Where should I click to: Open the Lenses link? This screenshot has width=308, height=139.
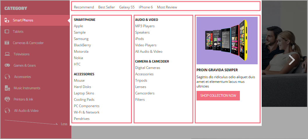141,87
